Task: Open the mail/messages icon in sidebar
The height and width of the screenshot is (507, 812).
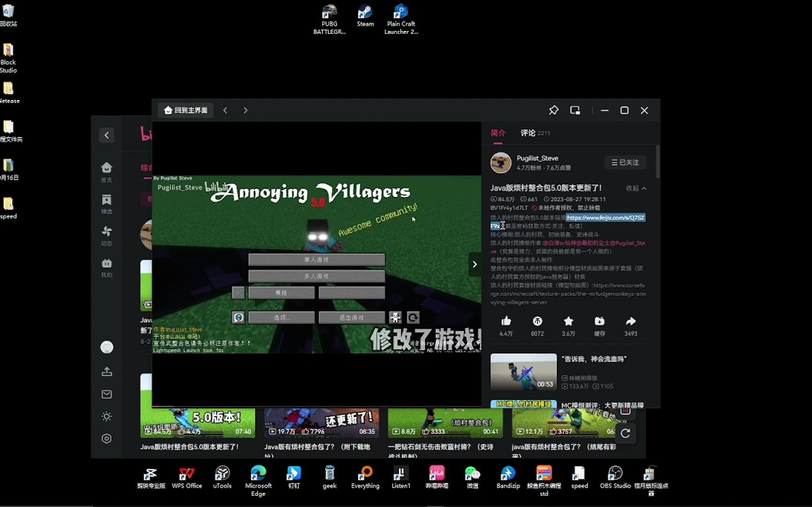Action: click(x=106, y=394)
